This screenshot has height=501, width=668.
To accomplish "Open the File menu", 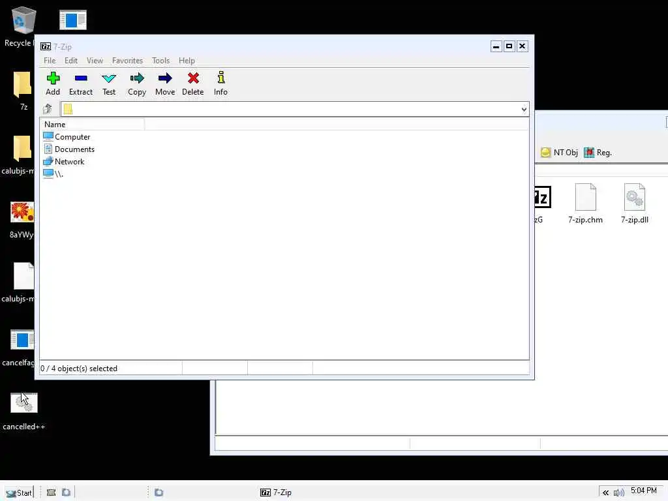I will click(50, 61).
